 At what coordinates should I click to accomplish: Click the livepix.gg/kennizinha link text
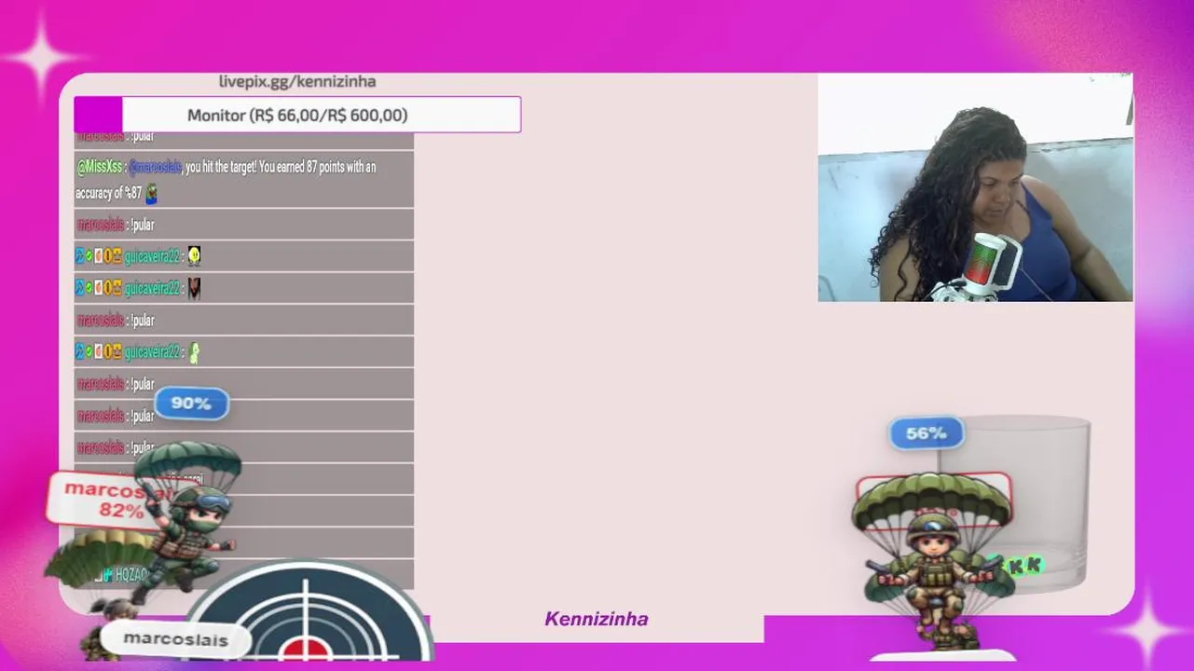pyautogui.click(x=297, y=82)
